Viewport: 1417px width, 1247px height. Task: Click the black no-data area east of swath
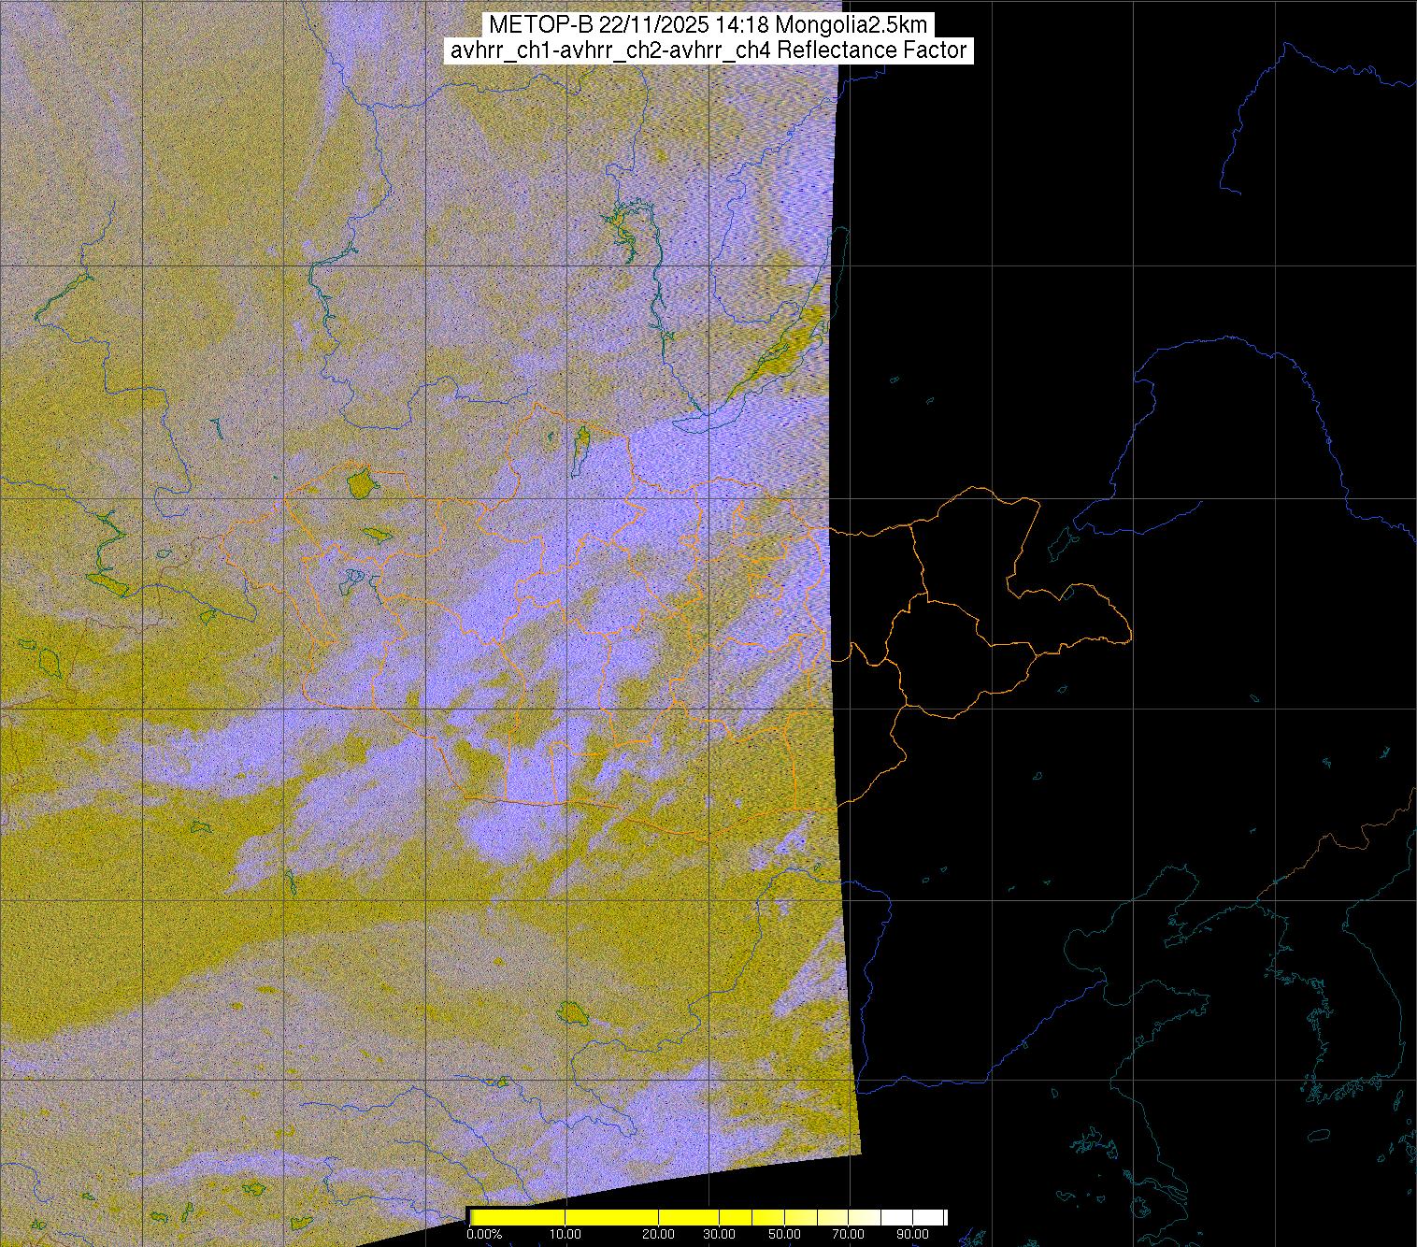coord(1075,234)
